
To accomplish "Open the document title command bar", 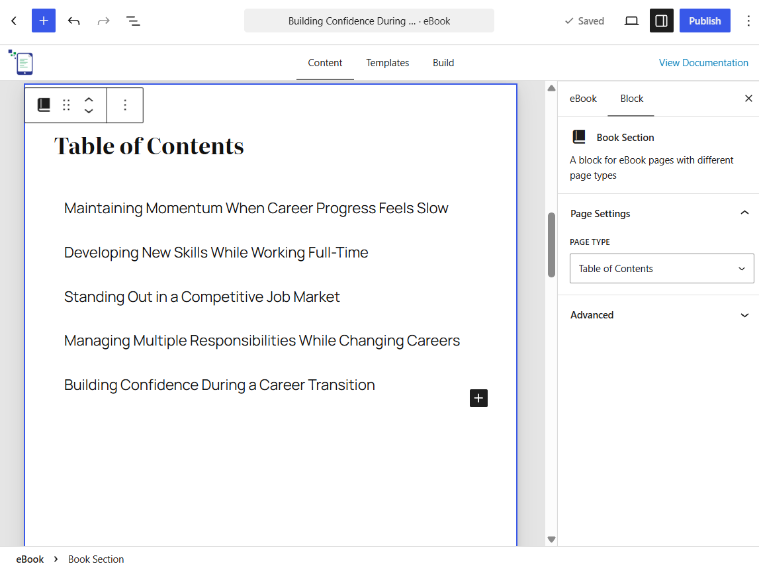I will (x=369, y=21).
